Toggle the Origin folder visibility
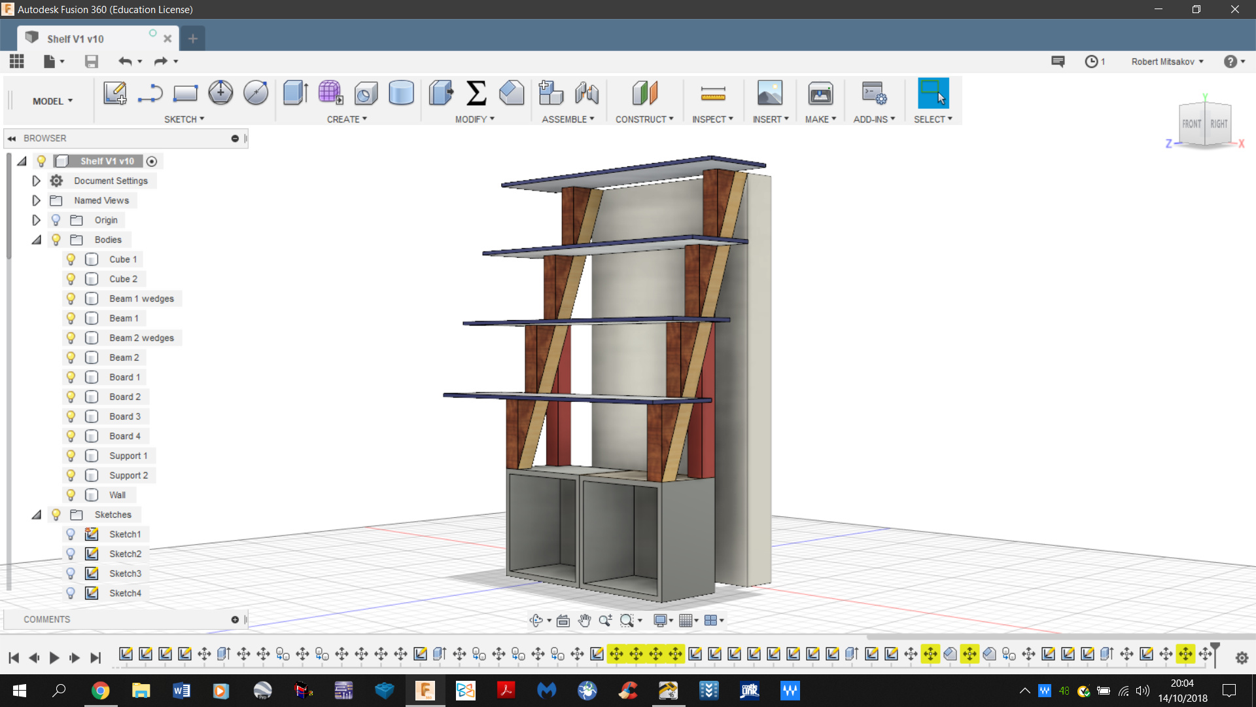 pyautogui.click(x=56, y=220)
